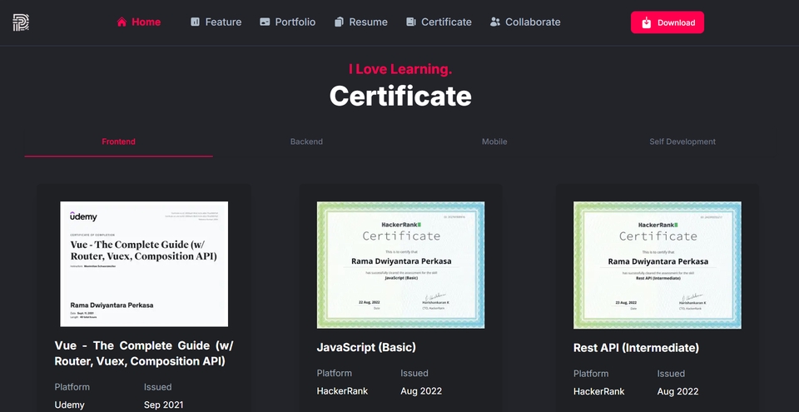This screenshot has width=799, height=412.
Task: Switch to the Mobile tab
Action: click(x=494, y=141)
